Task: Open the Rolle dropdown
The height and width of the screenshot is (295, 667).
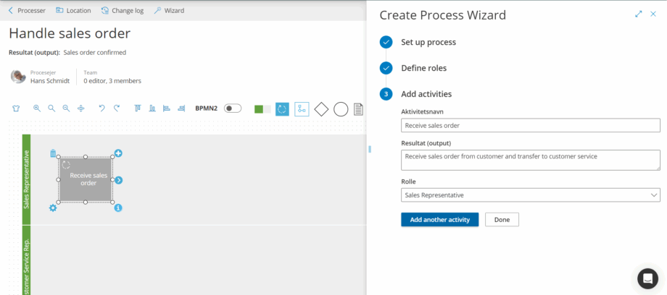Action: 530,194
